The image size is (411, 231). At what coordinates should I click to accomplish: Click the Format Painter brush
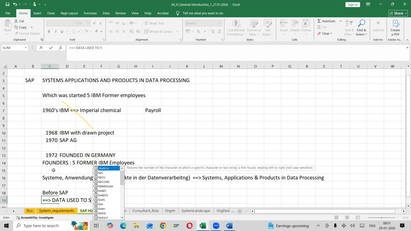coord(16,33)
